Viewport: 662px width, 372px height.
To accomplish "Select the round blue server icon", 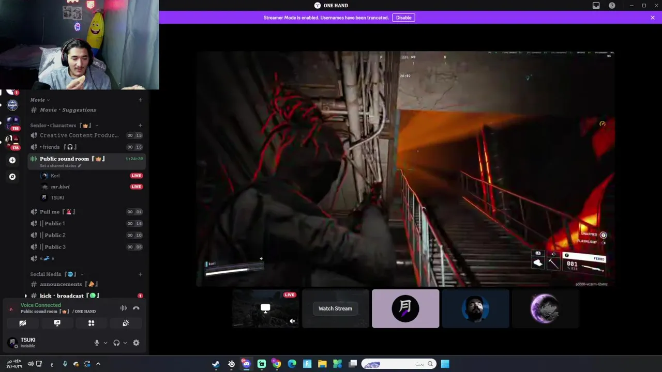I will 12,105.
